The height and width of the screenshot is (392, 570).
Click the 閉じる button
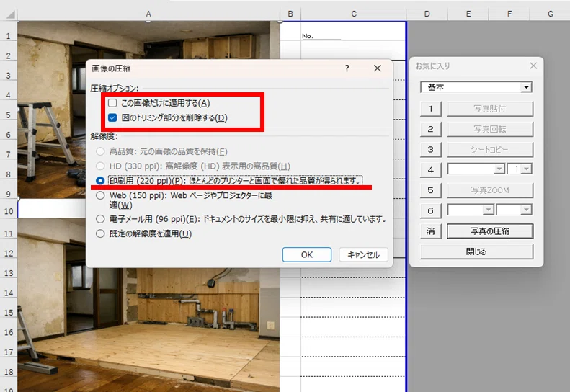(476, 251)
